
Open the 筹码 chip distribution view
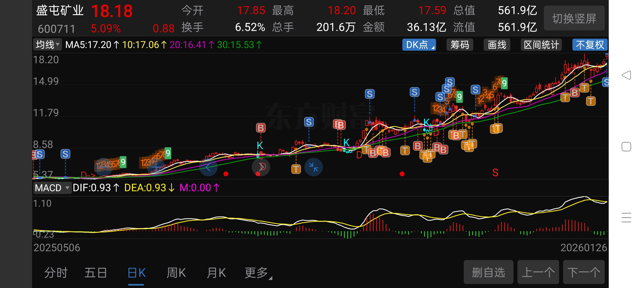pyautogui.click(x=460, y=45)
